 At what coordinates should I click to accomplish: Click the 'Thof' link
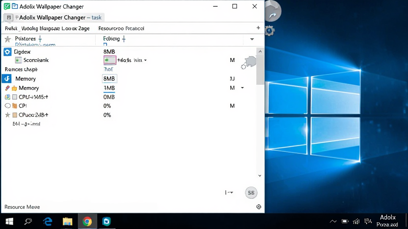point(108,69)
